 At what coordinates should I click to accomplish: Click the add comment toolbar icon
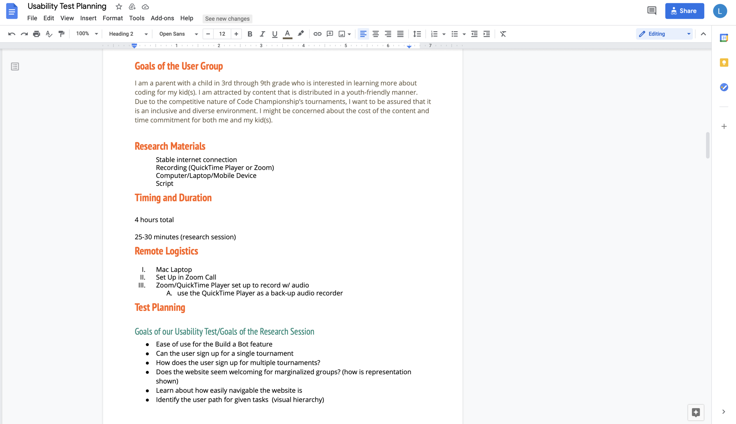(x=330, y=34)
